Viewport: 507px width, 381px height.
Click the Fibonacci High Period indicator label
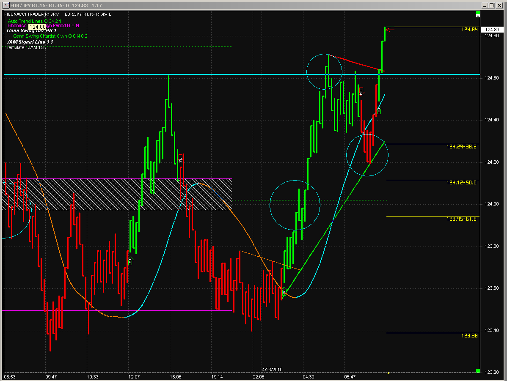click(x=43, y=25)
